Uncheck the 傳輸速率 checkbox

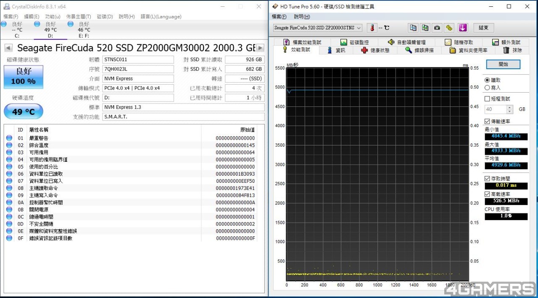487,122
